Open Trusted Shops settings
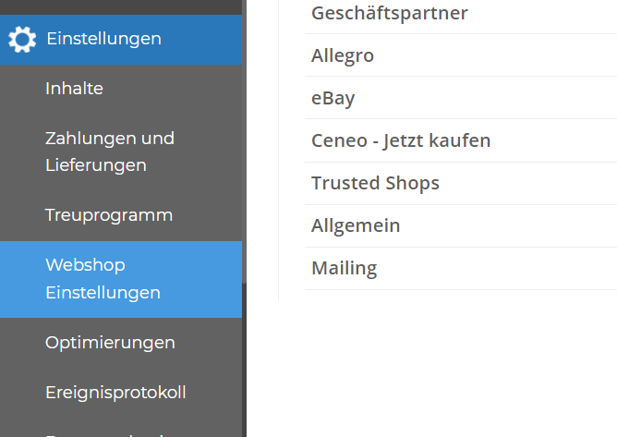 pos(375,183)
